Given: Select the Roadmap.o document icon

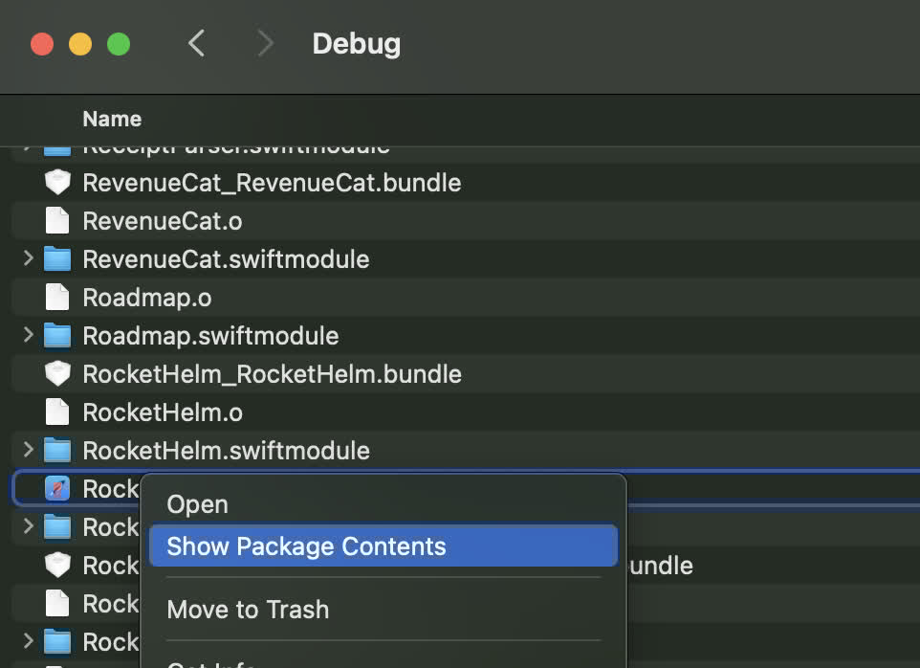Looking at the screenshot, I should click(55, 297).
